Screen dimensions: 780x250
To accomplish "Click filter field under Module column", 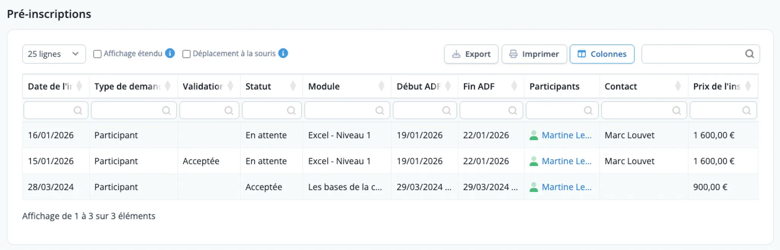I will (x=347, y=110).
